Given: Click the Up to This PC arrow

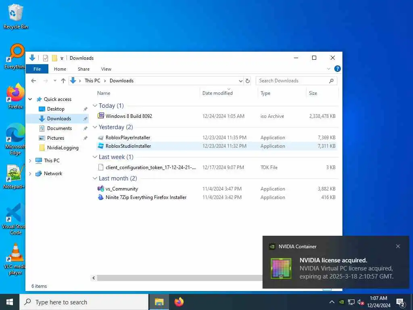Looking at the screenshot, I should point(63,81).
